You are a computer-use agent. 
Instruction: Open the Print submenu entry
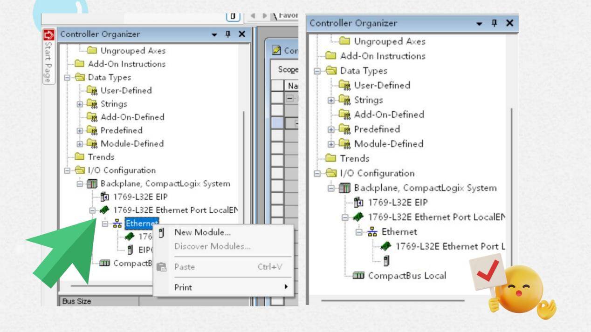pyautogui.click(x=183, y=287)
